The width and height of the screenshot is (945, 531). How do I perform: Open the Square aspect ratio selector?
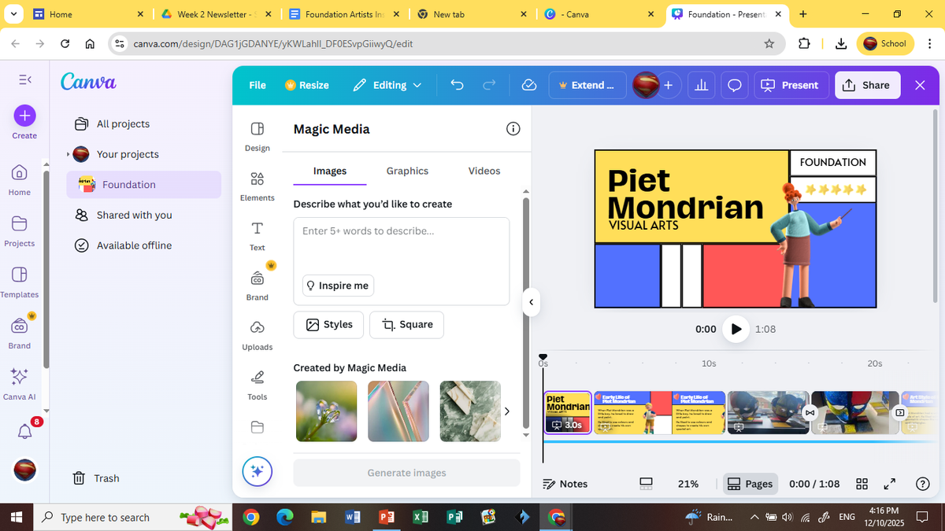point(406,324)
